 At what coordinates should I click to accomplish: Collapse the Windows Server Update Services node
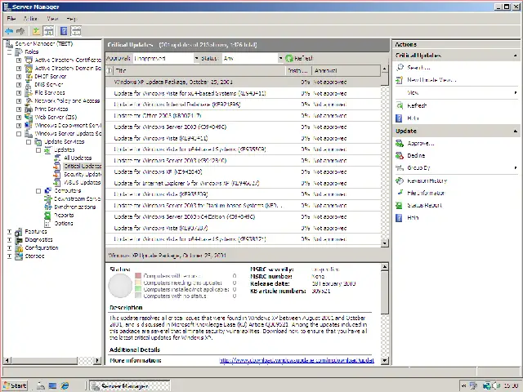[19, 134]
